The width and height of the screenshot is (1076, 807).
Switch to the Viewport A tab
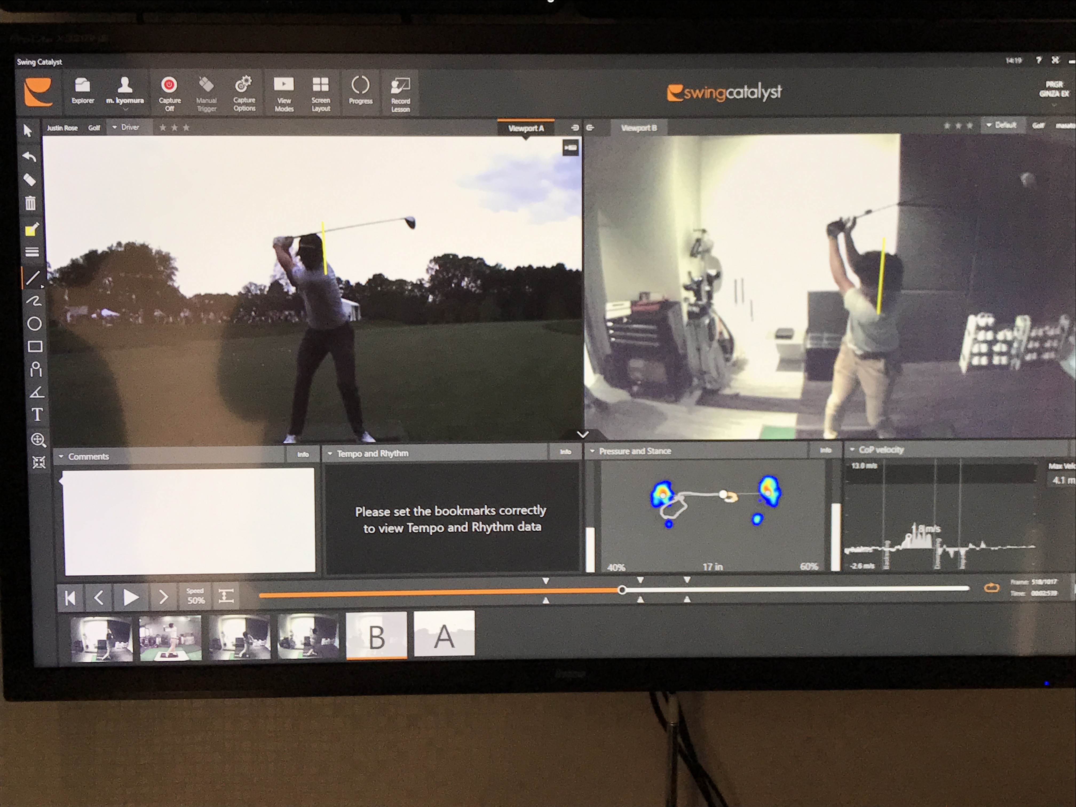526,128
